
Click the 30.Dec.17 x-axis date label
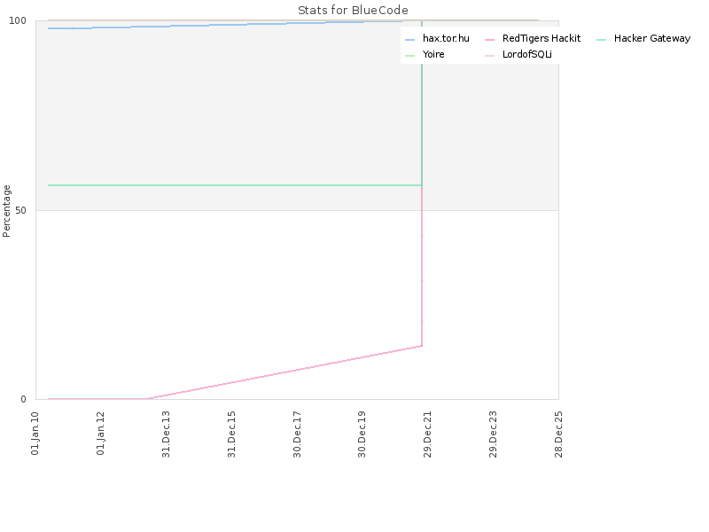point(297,434)
